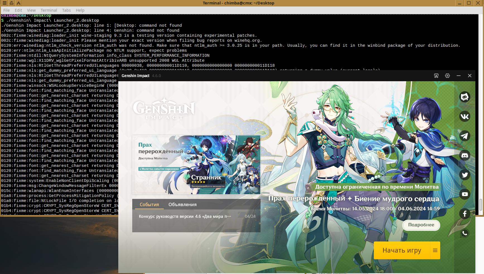Minimize the Terminal window

[x=460, y=3]
